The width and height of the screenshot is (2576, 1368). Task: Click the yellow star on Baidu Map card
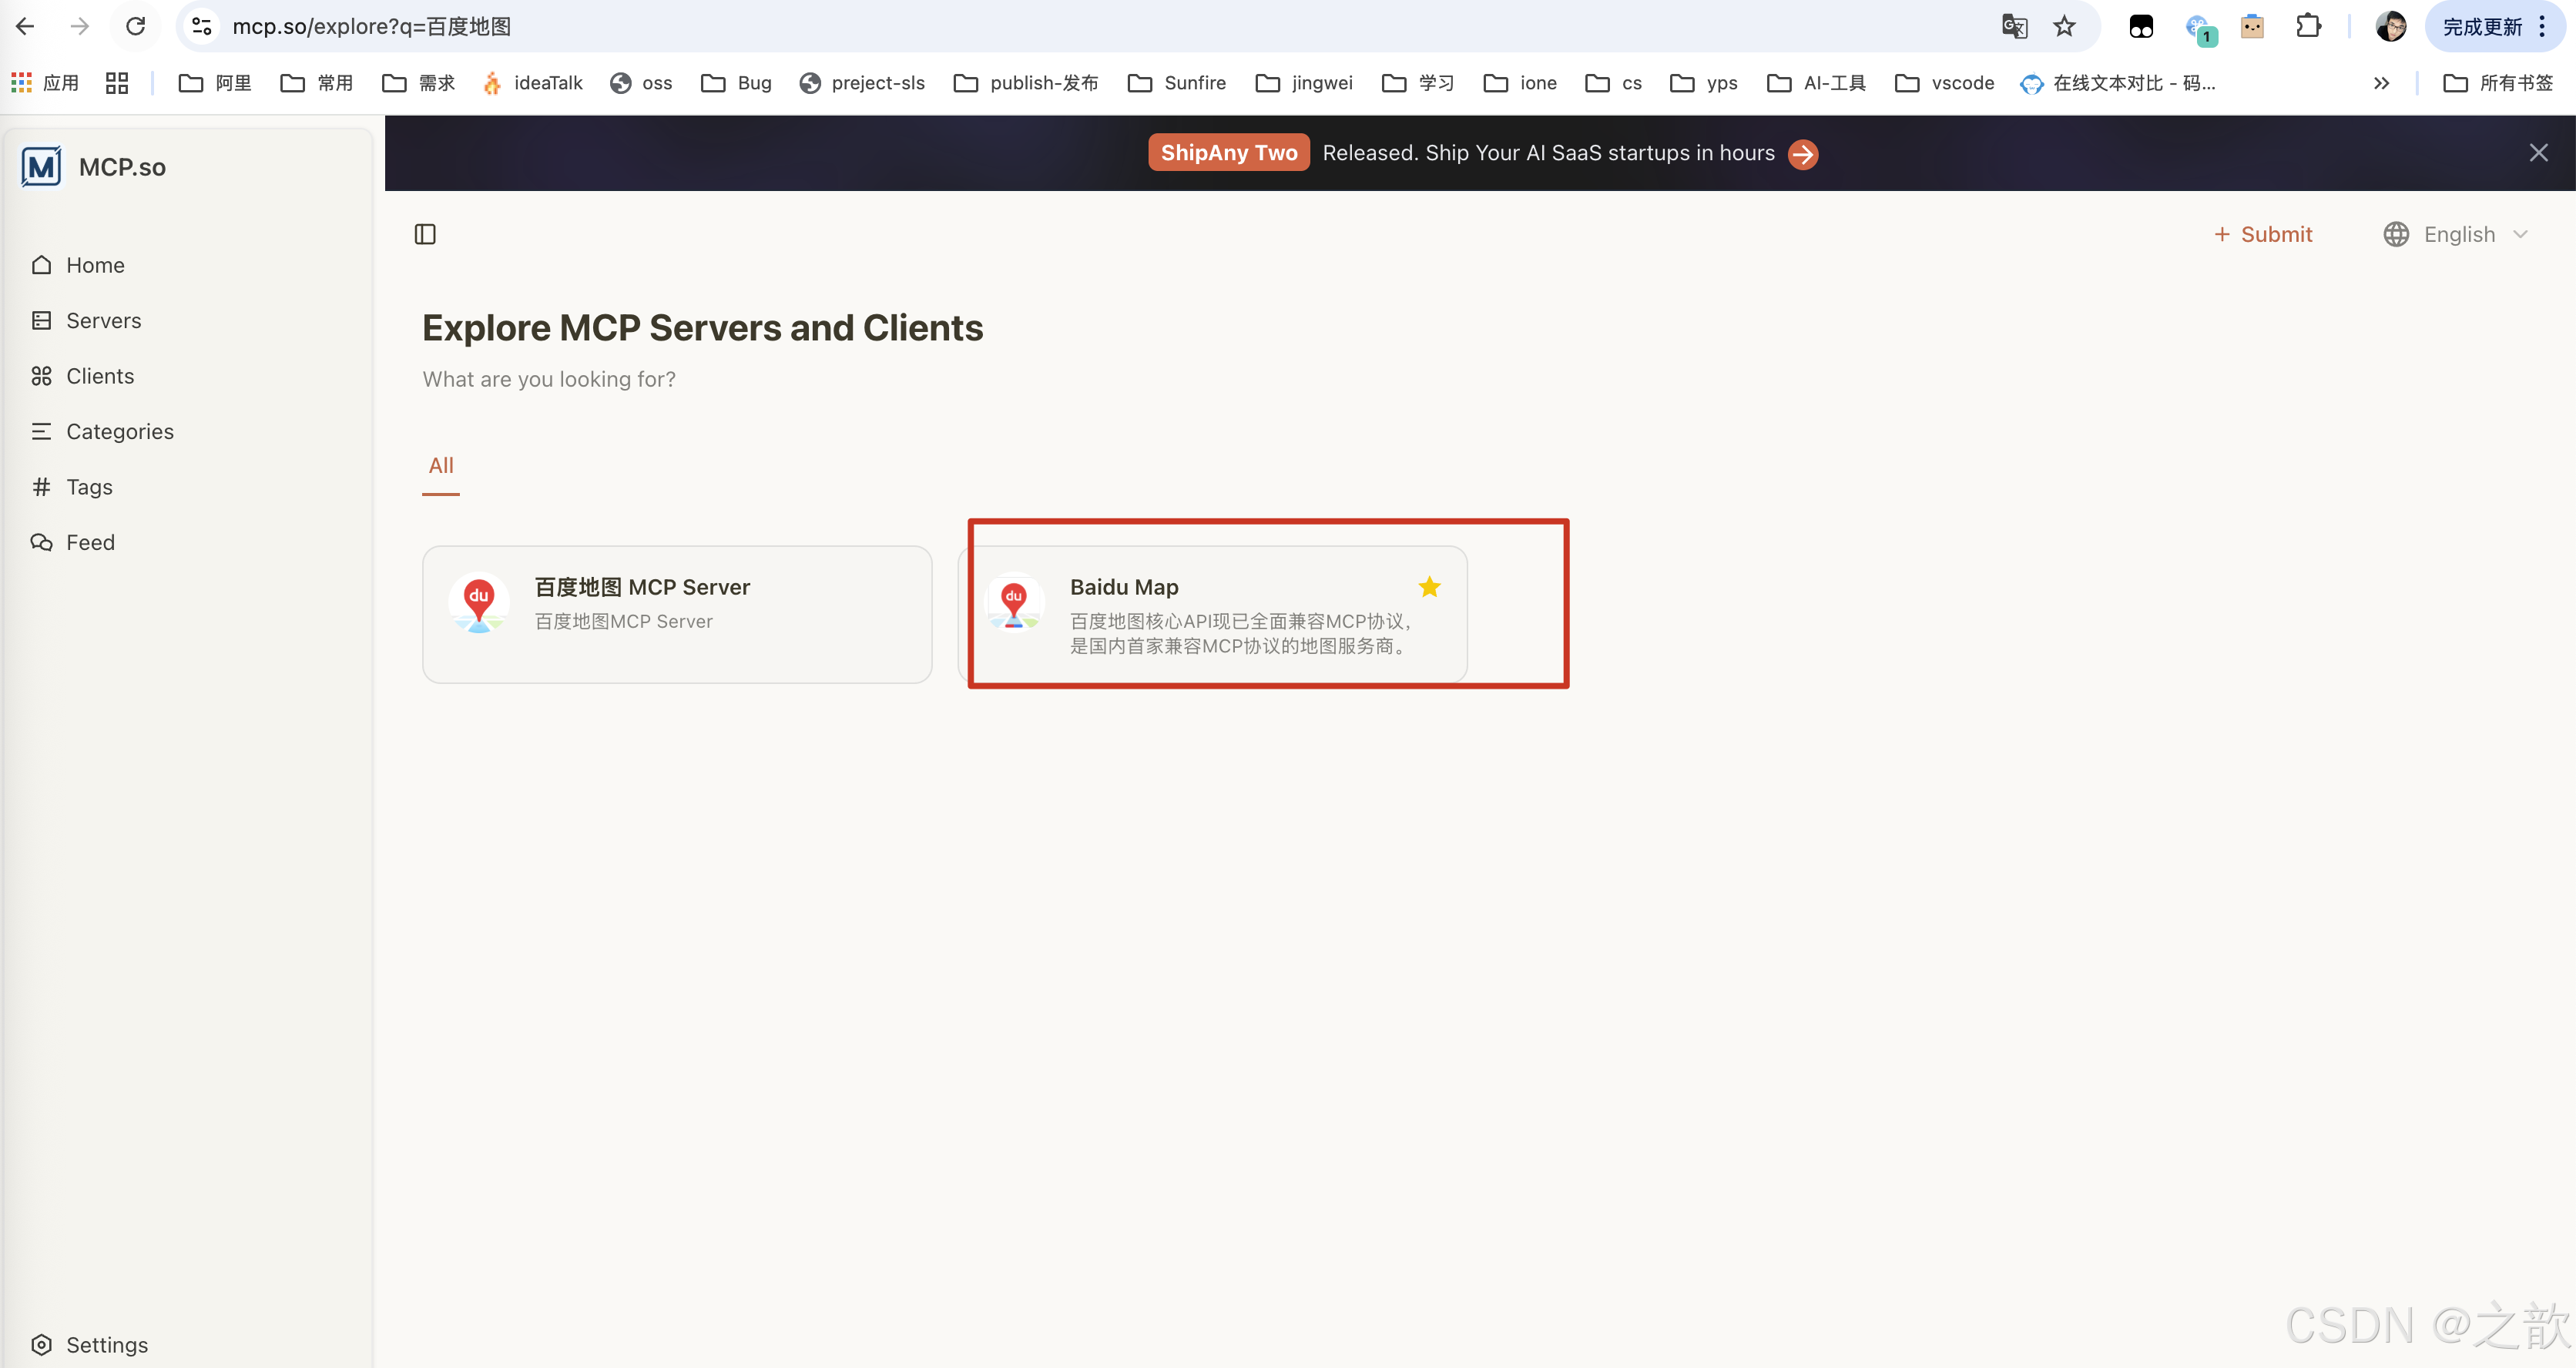pyautogui.click(x=1429, y=587)
